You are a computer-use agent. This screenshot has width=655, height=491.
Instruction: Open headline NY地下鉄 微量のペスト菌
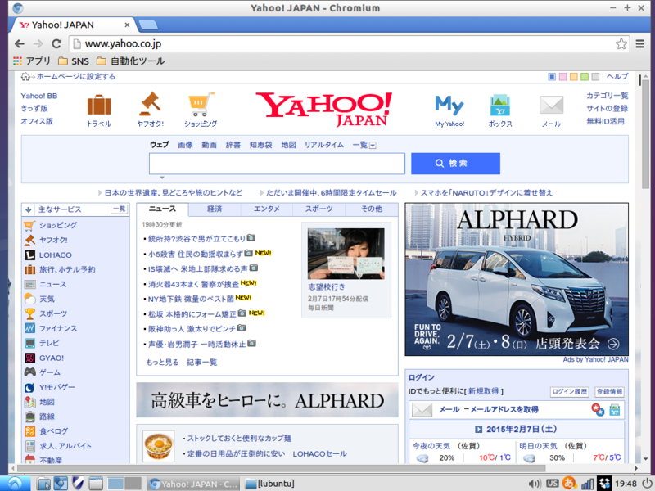point(191,299)
